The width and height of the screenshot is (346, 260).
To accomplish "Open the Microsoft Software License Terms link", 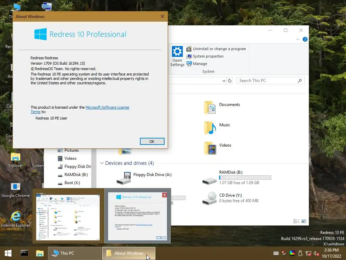I will pos(80,109).
